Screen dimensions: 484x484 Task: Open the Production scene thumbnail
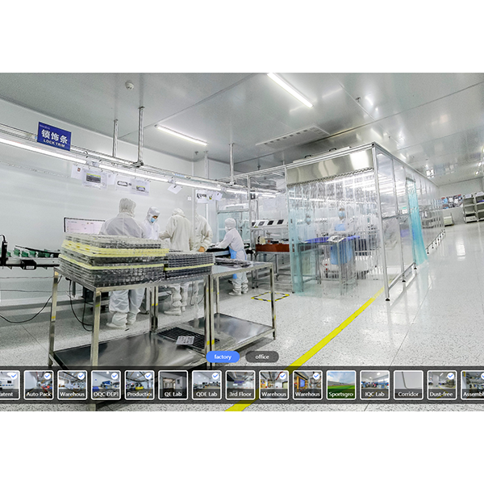(140, 385)
